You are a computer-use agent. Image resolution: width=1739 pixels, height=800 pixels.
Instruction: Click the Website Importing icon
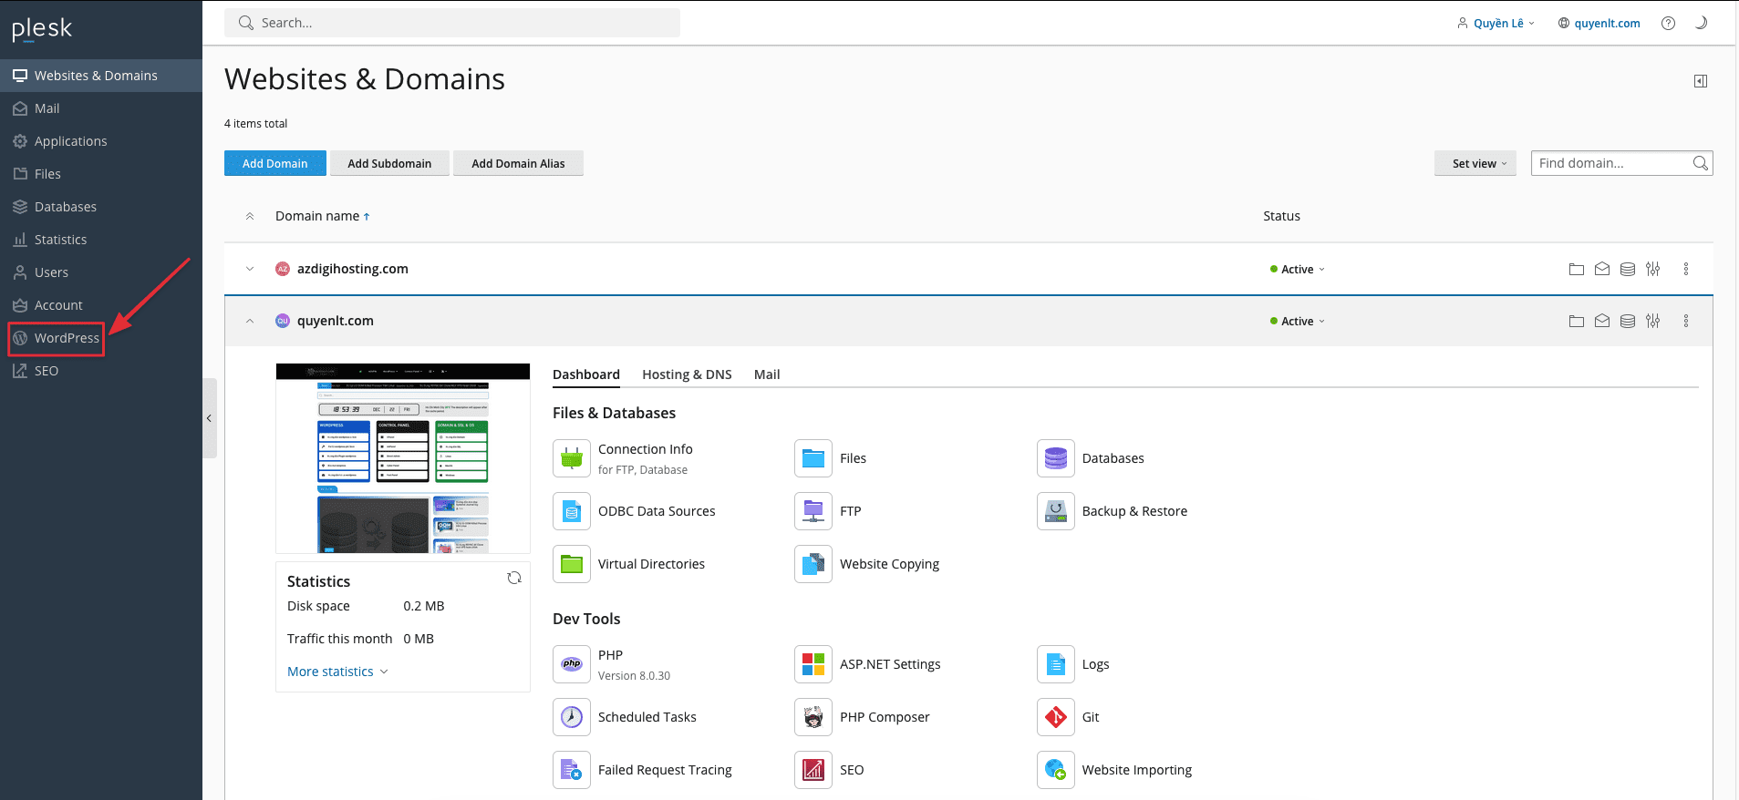1055,770
